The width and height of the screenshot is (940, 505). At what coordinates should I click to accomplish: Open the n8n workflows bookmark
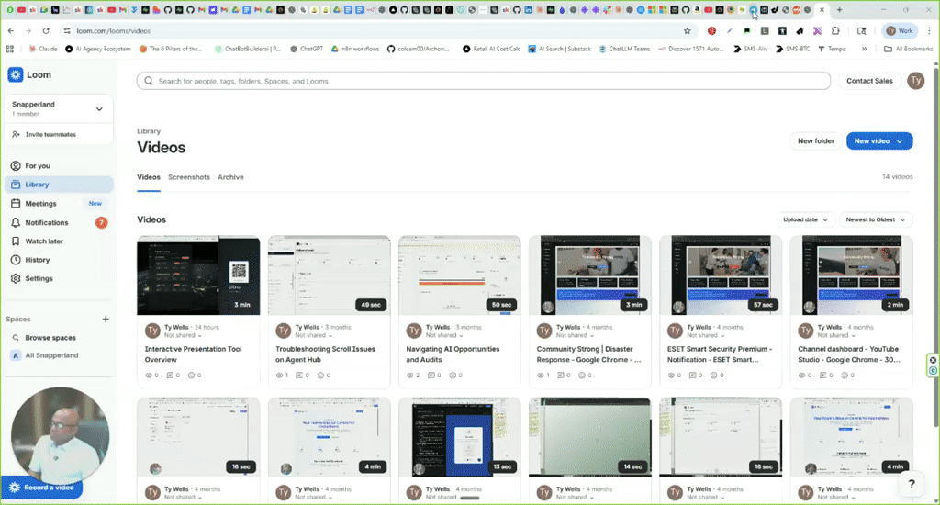pyautogui.click(x=355, y=50)
